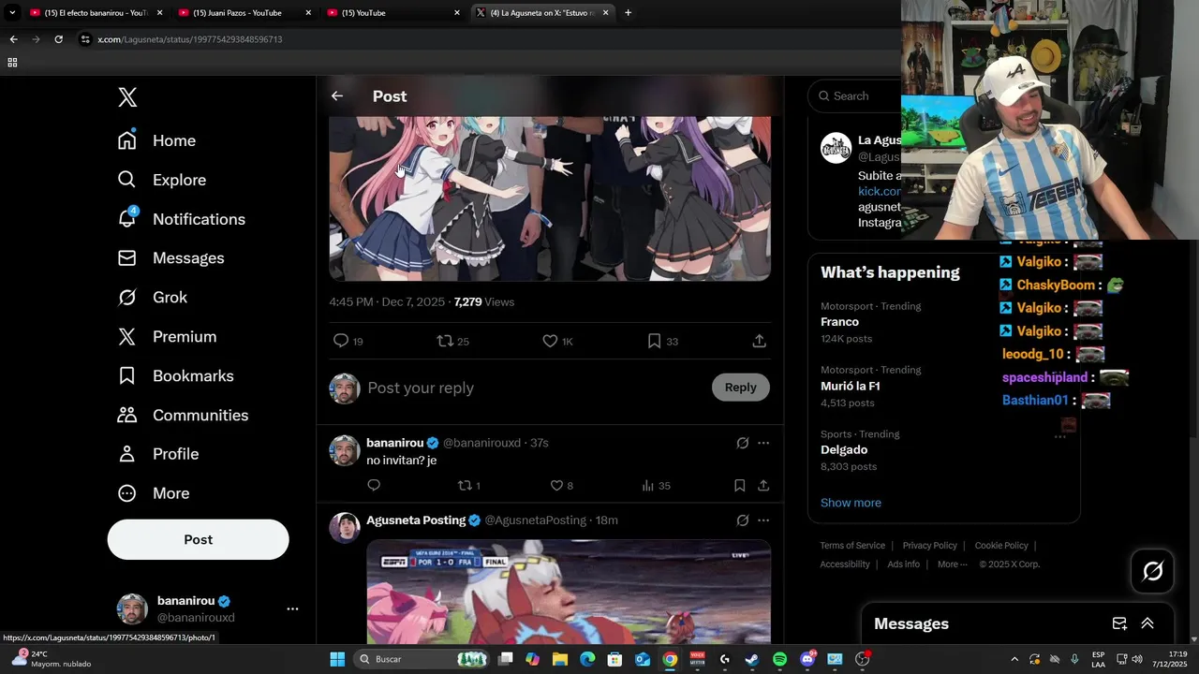The width and height of the screenshot is (1199, 674).
Task: Reply to bananirou's 'no invitan? je' comment
Action: 374,485
